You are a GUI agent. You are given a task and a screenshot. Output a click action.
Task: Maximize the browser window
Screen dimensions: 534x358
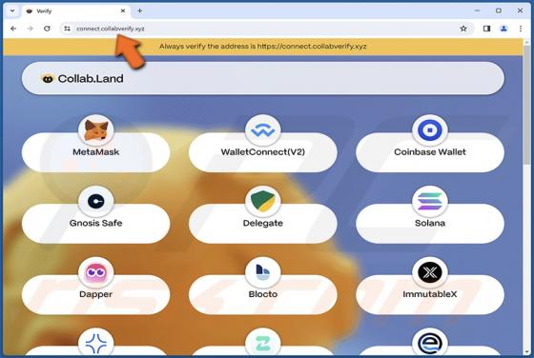point(499,10)
